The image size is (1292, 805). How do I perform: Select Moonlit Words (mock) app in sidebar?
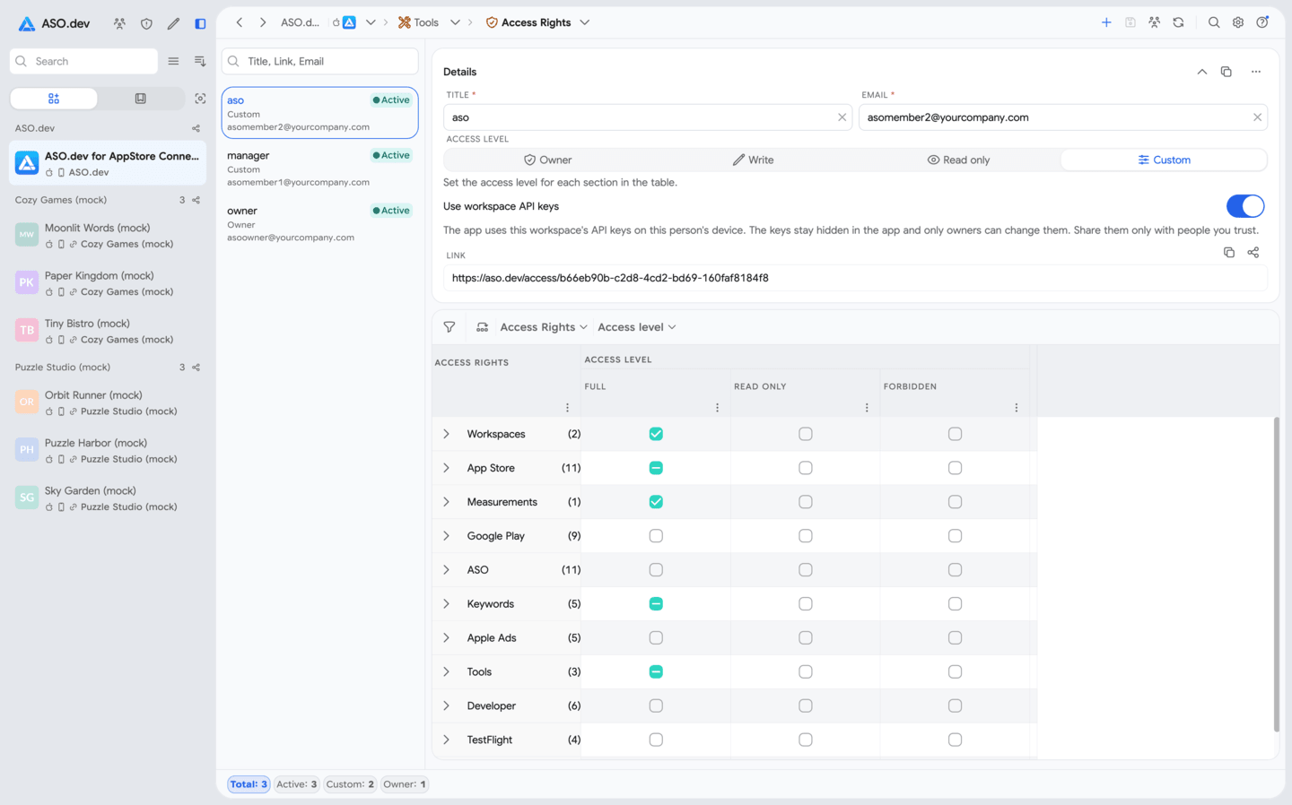click(x=108, y=236)
